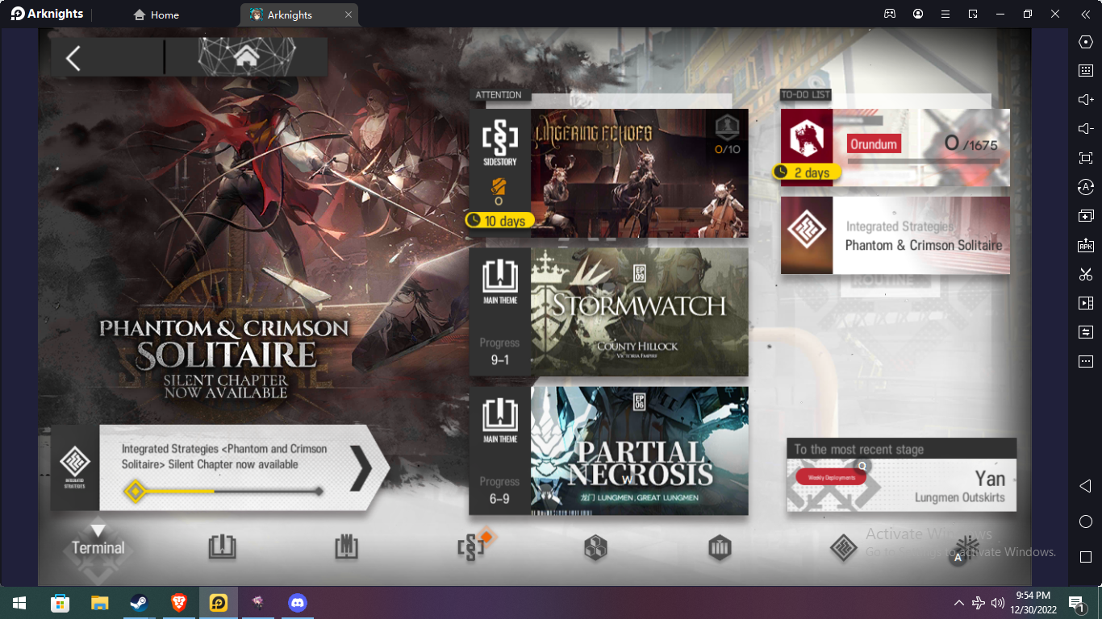1102x619 pixels.
Task: Collapse the emulator sidebar with double chevron
Action: coord(1086,14)
